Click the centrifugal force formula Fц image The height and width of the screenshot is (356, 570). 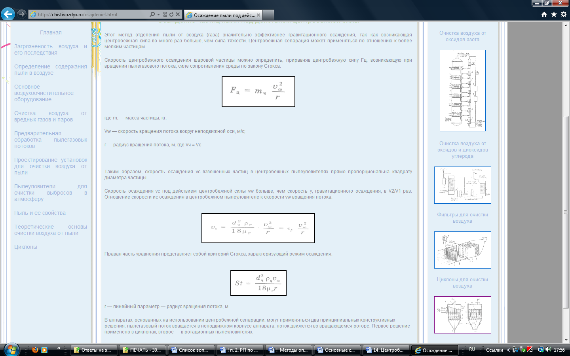click(258, 92)
